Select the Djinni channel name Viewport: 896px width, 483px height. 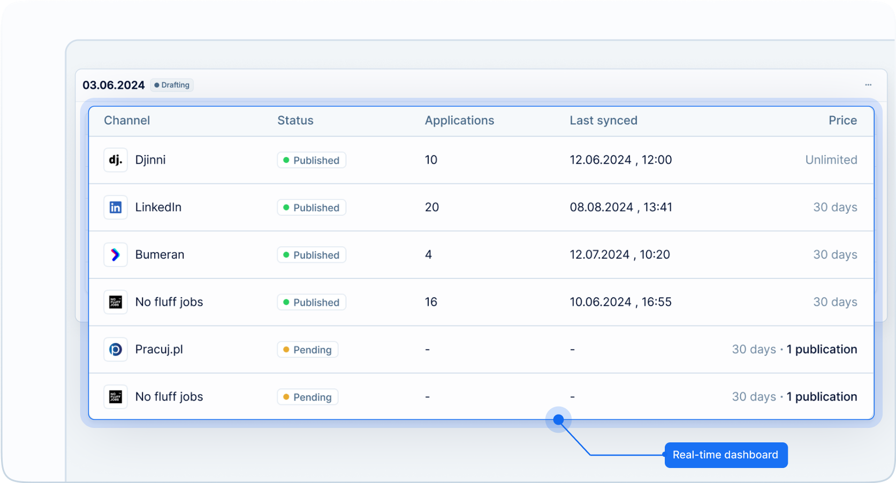(150, 160)
